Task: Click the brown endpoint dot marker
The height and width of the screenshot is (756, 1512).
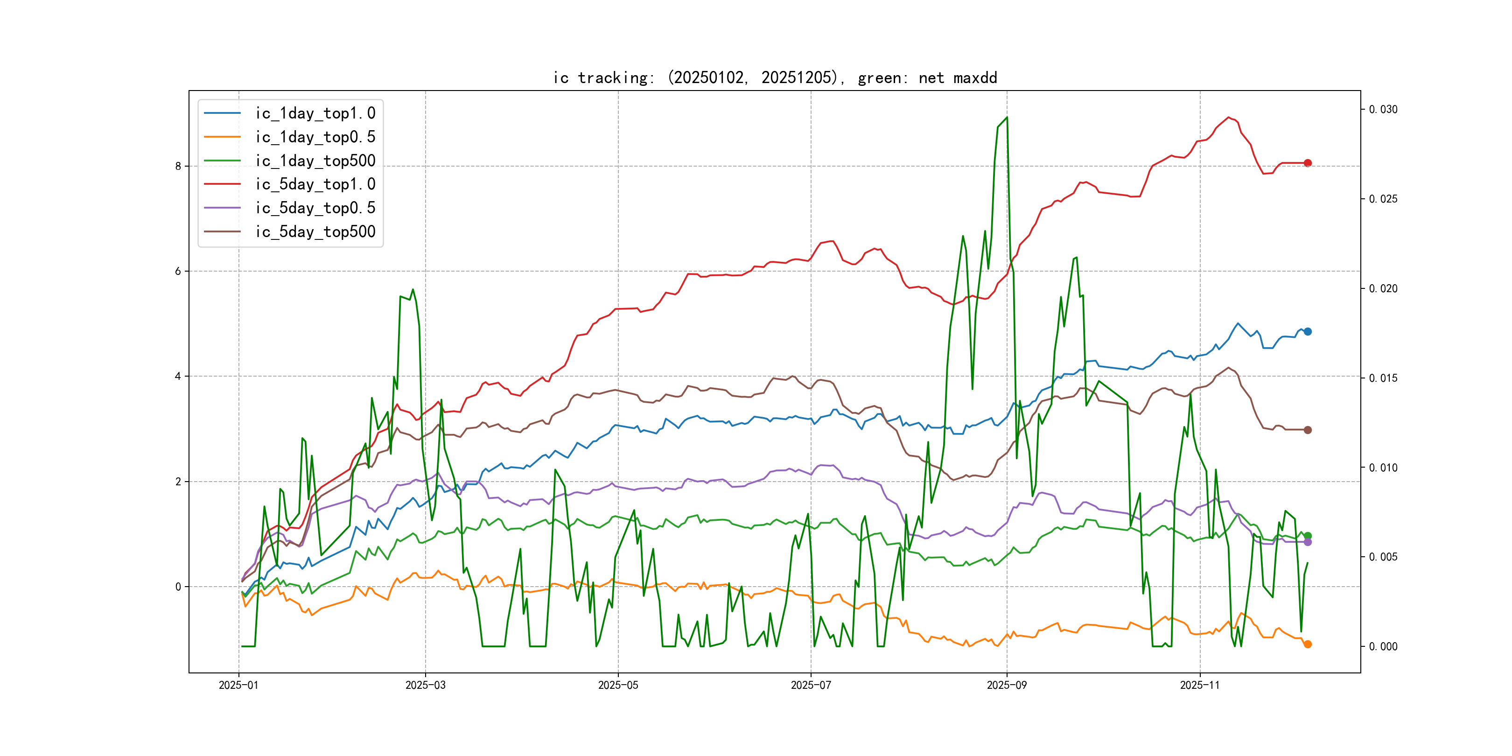Action: pyautogui.click(x=1308, y=430)
